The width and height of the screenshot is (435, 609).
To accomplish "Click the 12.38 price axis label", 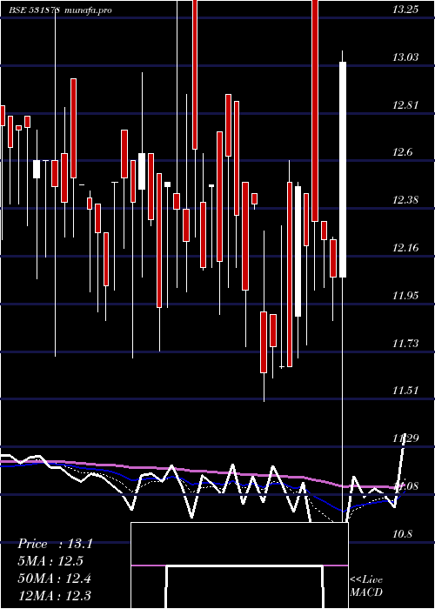I will tap(405, 200).
